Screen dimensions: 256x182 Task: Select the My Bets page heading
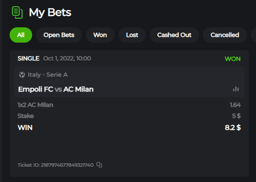(50, 12)
